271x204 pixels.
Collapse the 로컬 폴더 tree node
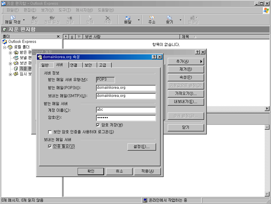point(5,47)
